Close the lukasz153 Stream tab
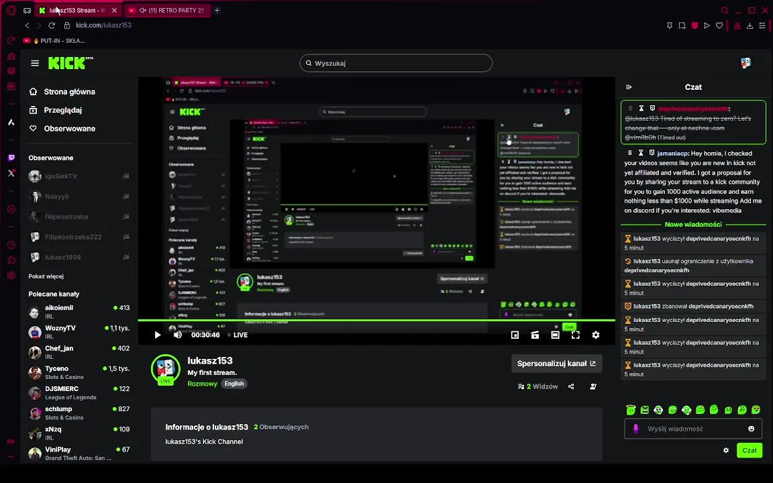The image size is (773, 483). [114, 10]
